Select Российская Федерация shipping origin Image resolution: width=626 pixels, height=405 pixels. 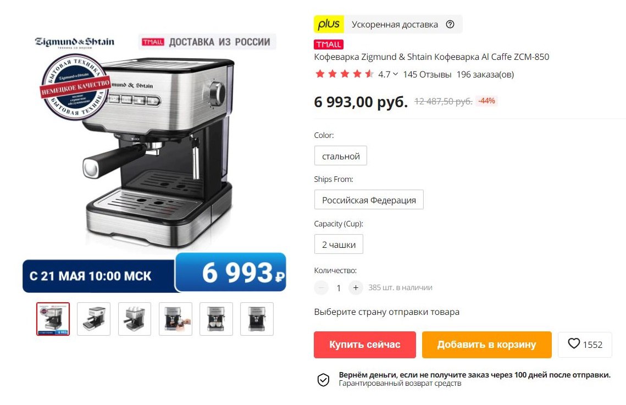coord(369,200)
